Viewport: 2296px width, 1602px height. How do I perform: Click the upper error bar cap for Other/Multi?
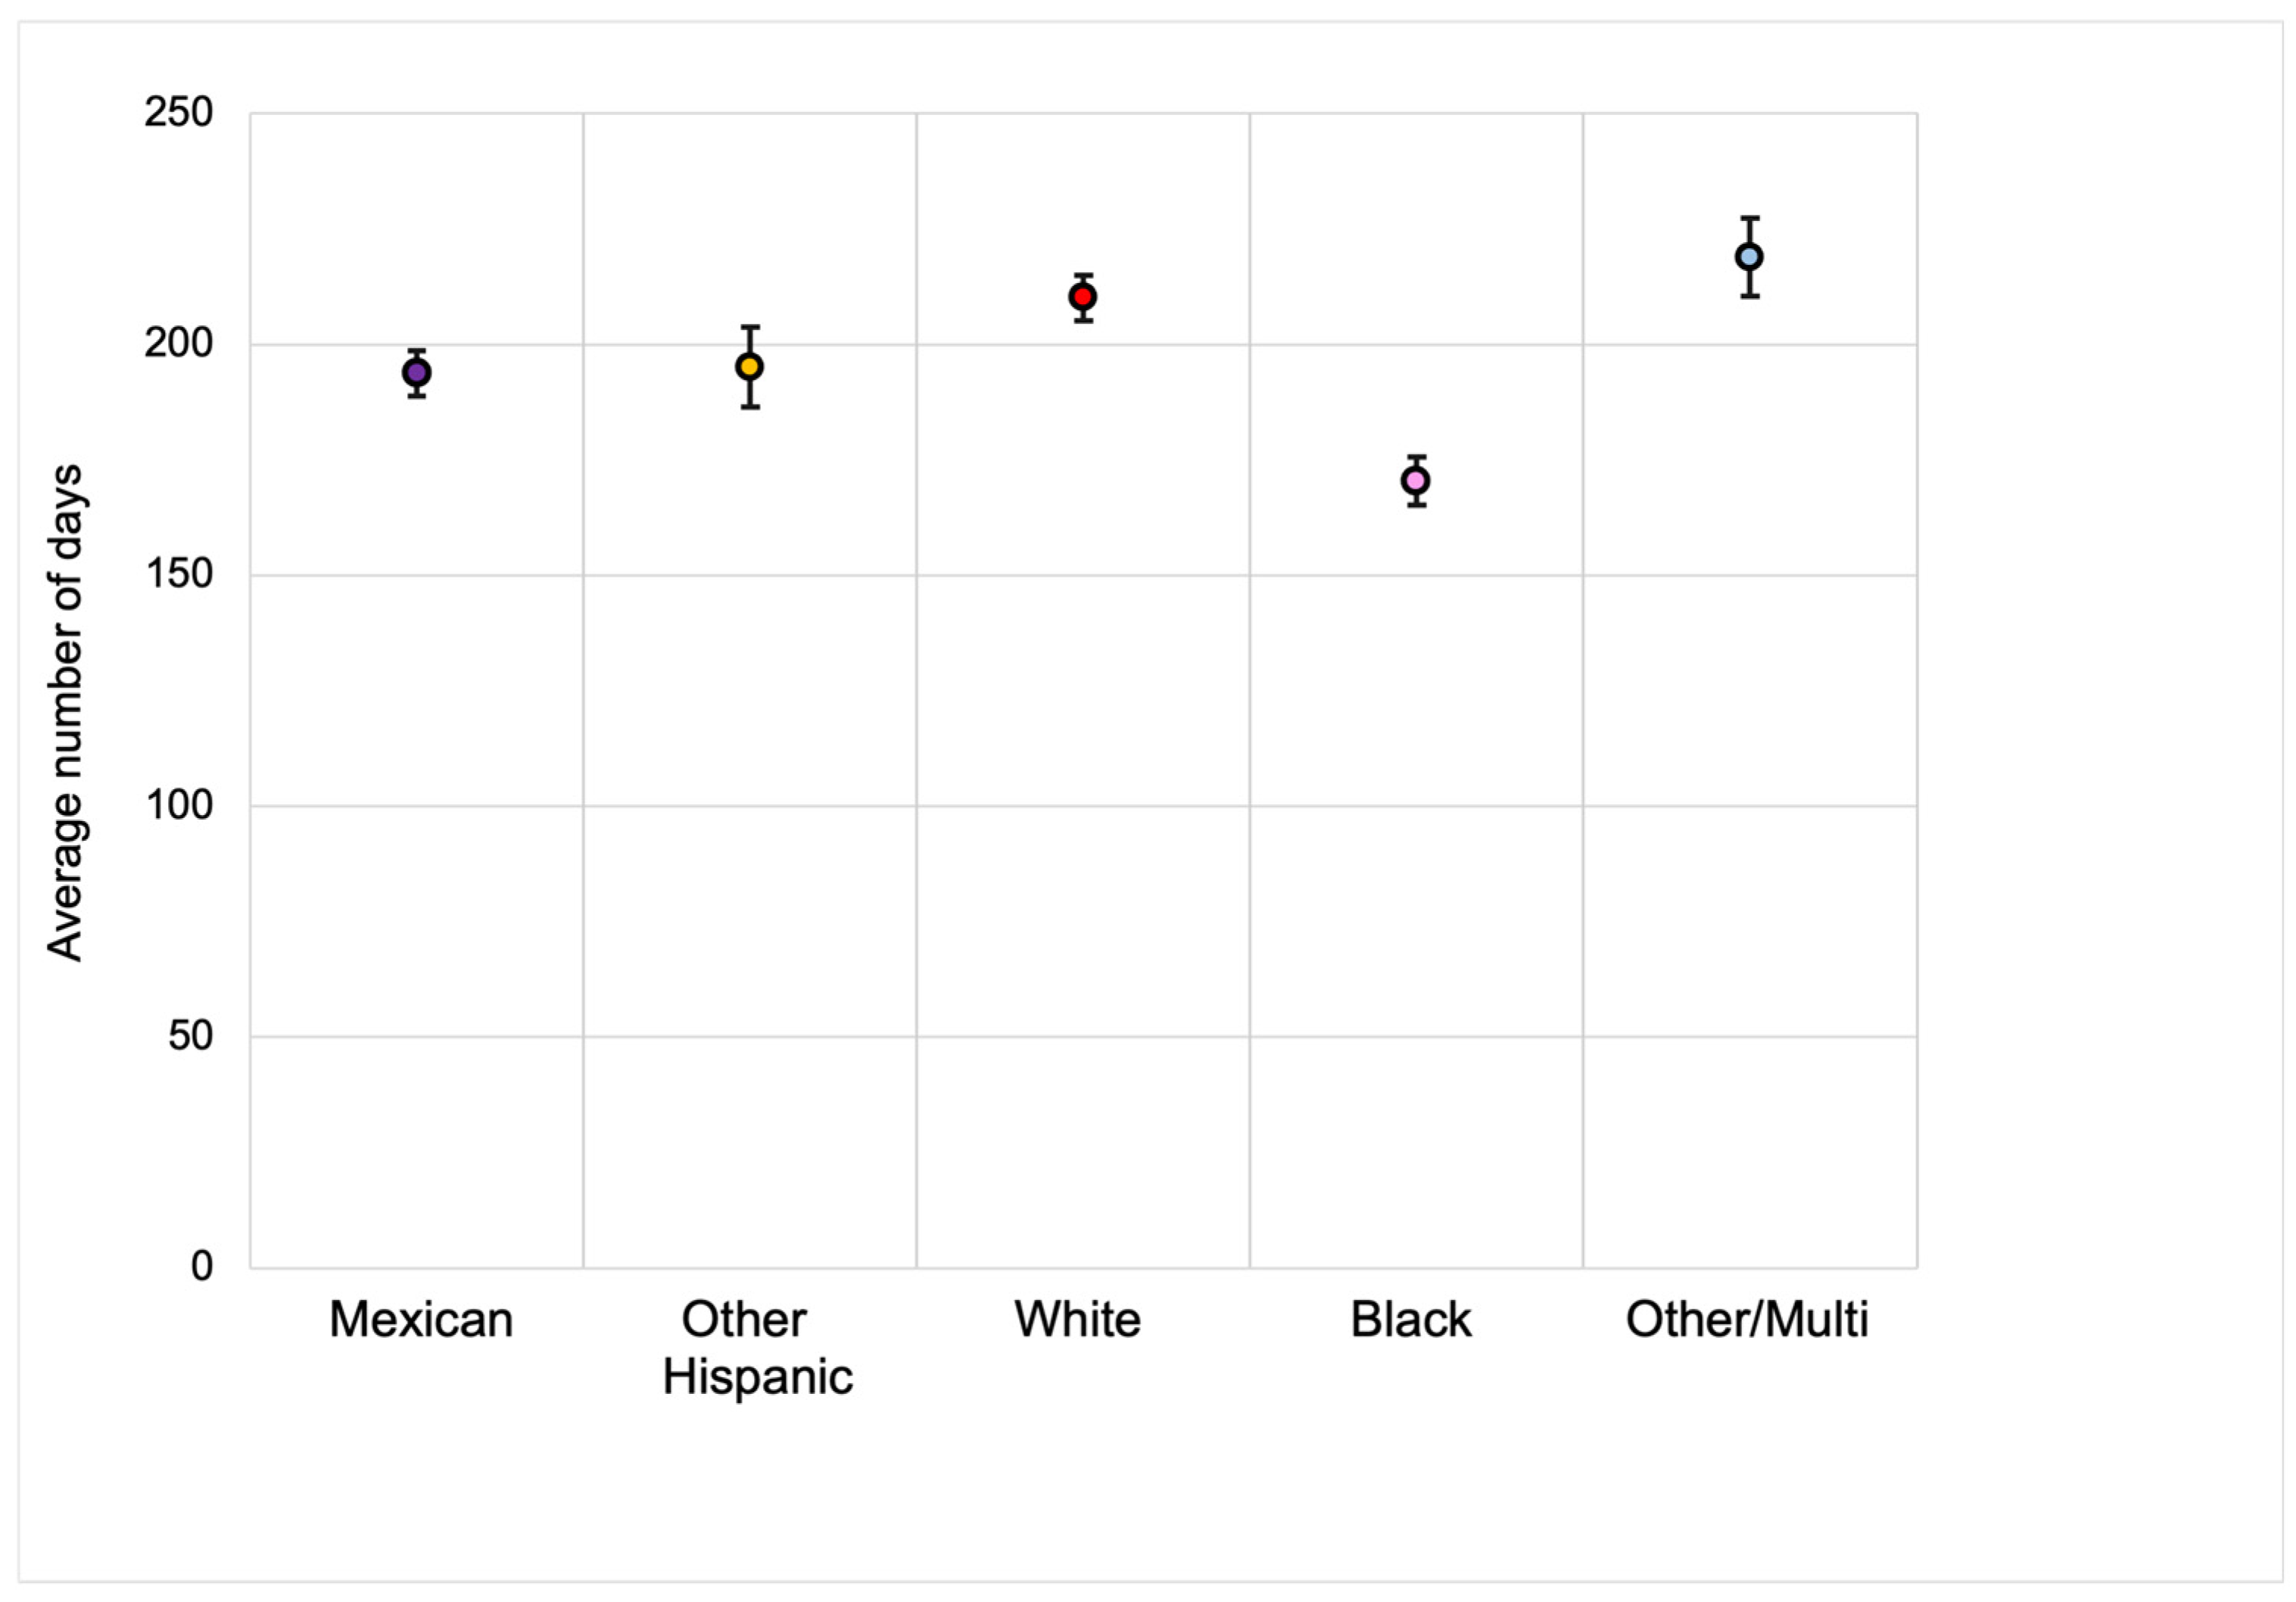click(1749, 218)
